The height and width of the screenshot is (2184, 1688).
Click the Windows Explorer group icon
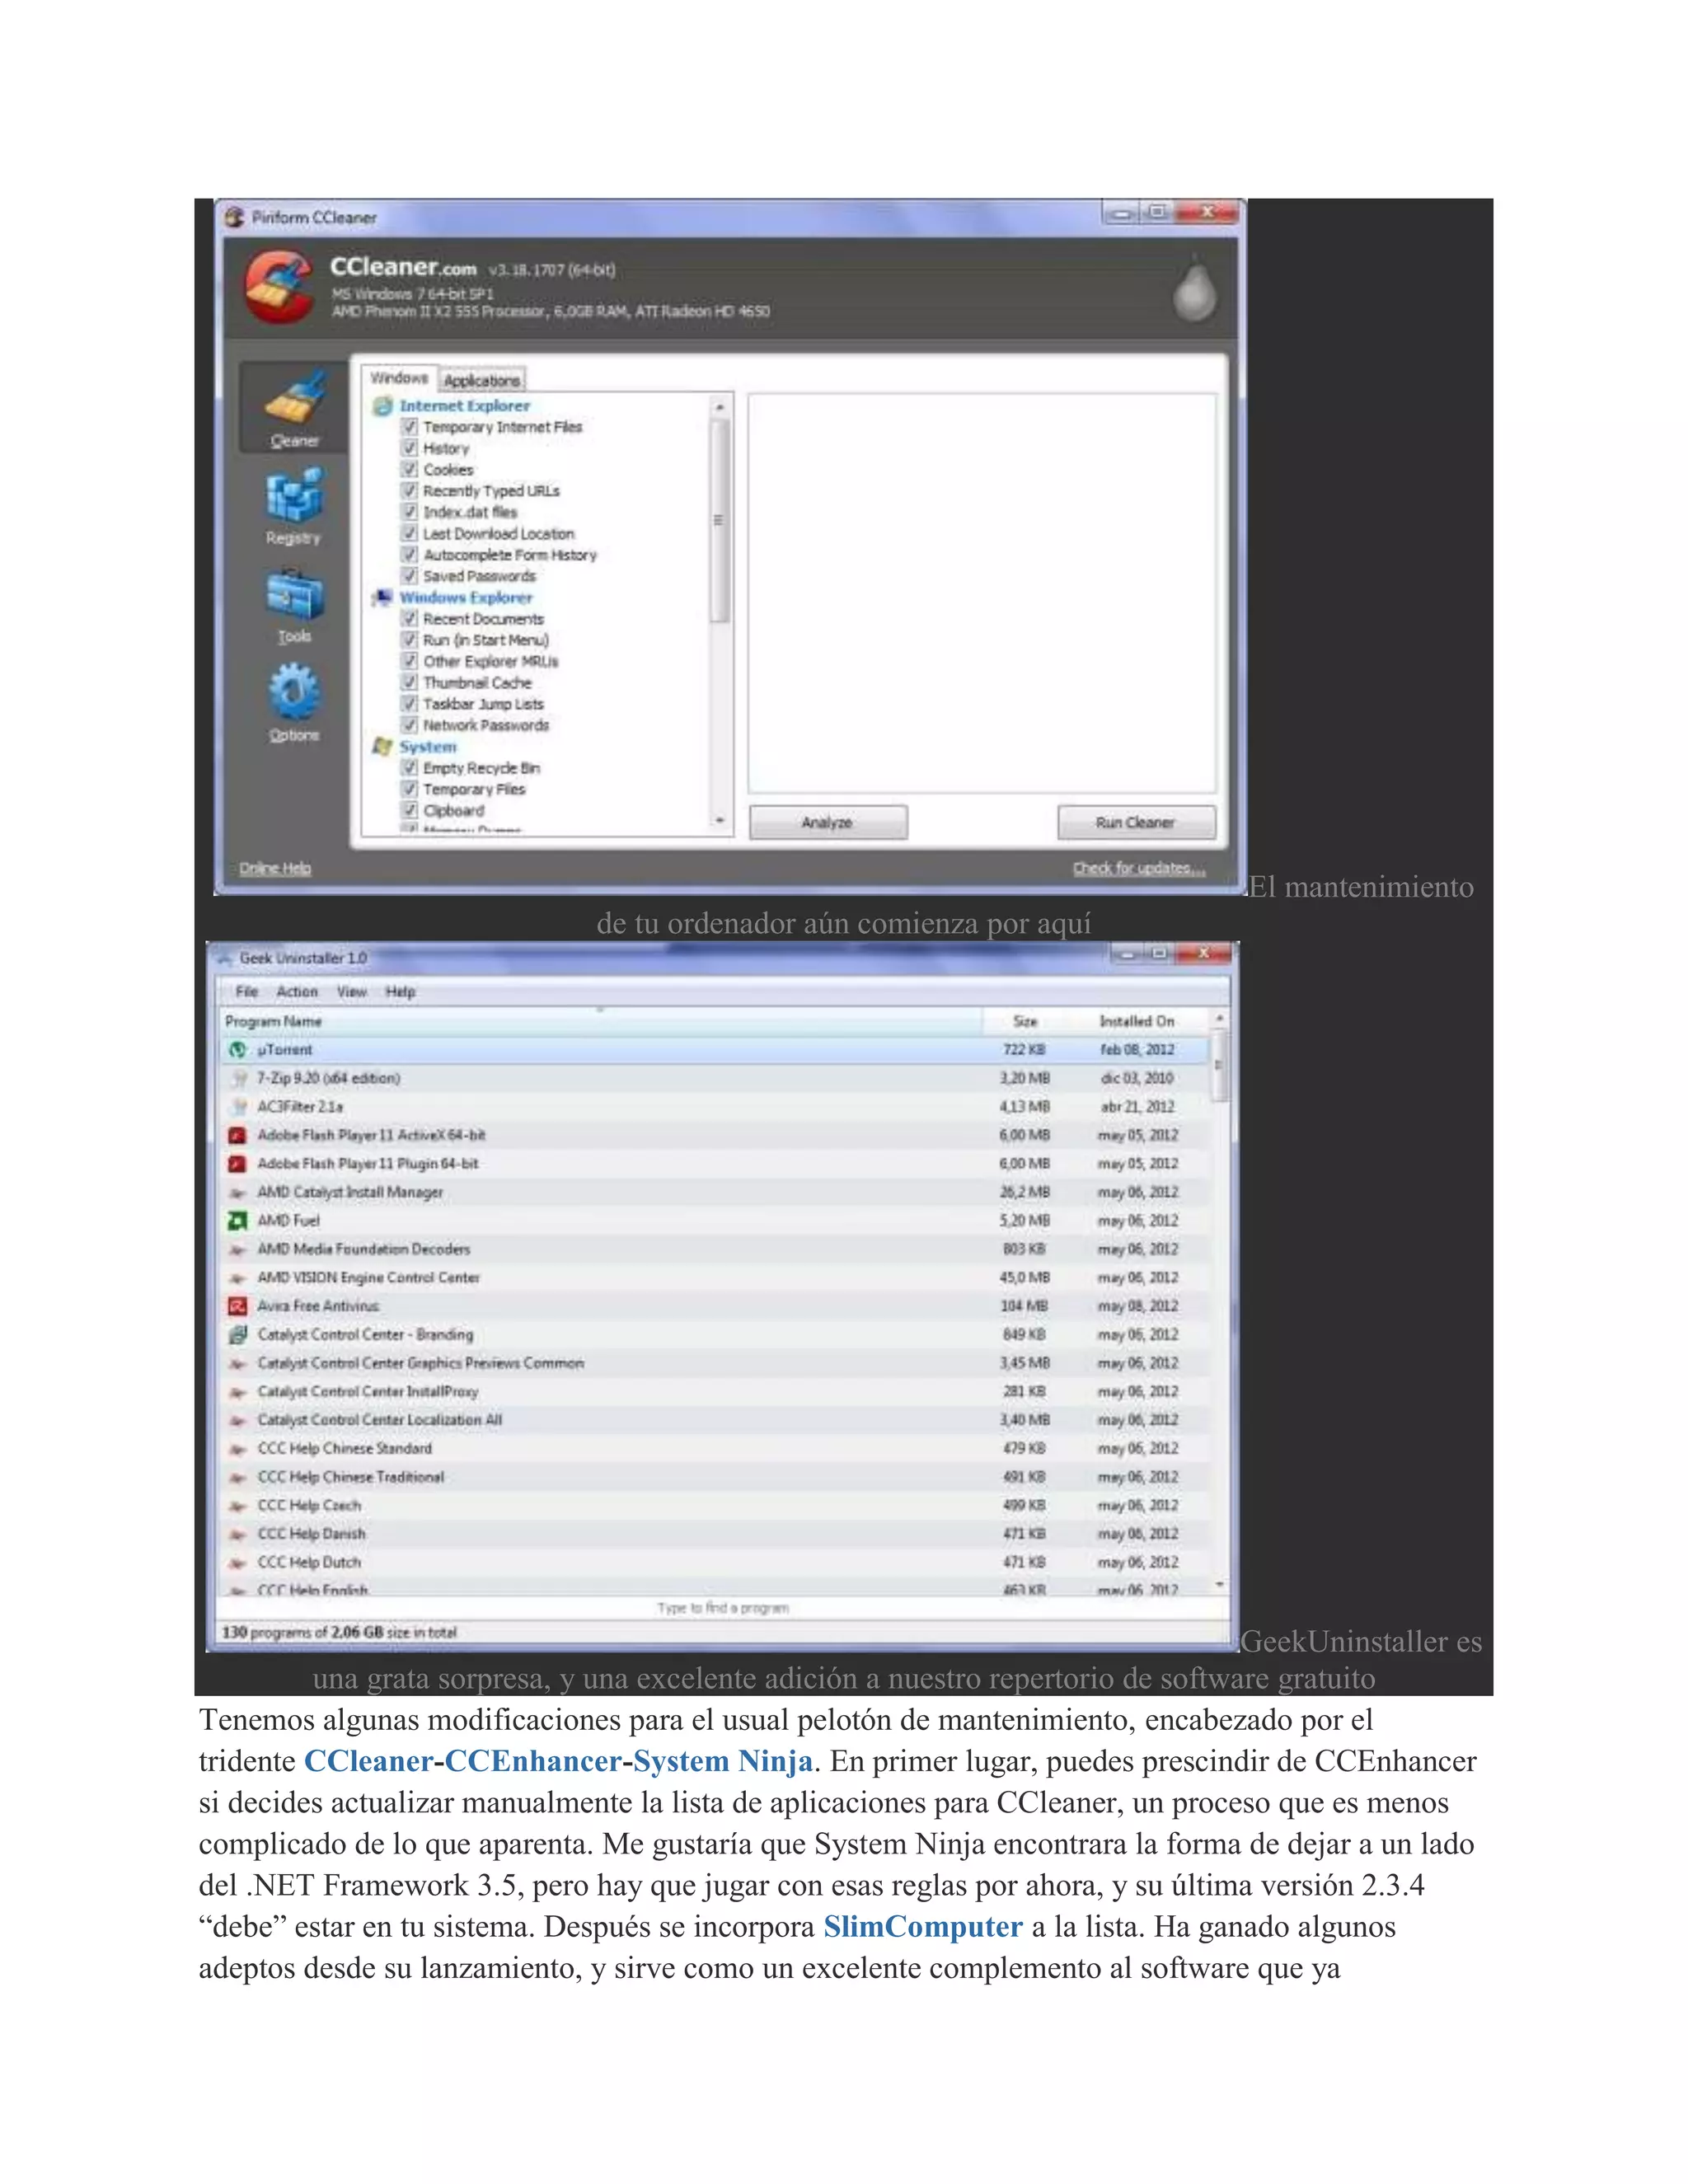382,598
